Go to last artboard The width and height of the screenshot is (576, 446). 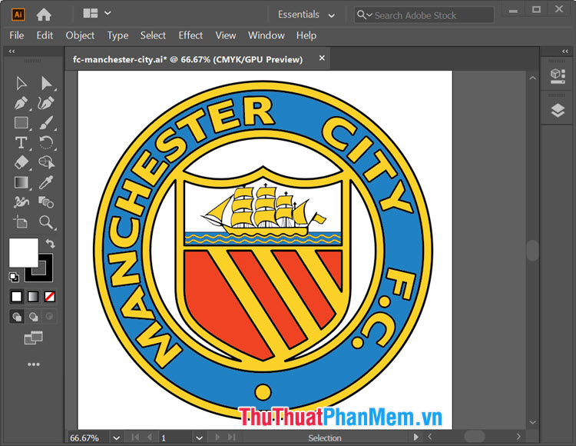[x=231, y=438]
